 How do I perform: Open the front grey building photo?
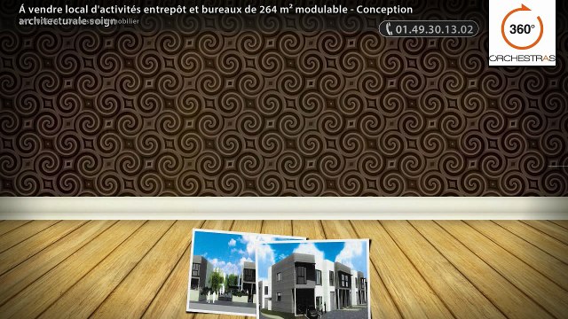pyautogui.click(x=313, y=280)
